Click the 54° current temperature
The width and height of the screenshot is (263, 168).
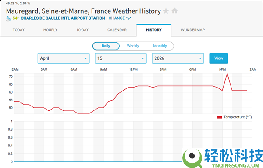click(16, 18)
